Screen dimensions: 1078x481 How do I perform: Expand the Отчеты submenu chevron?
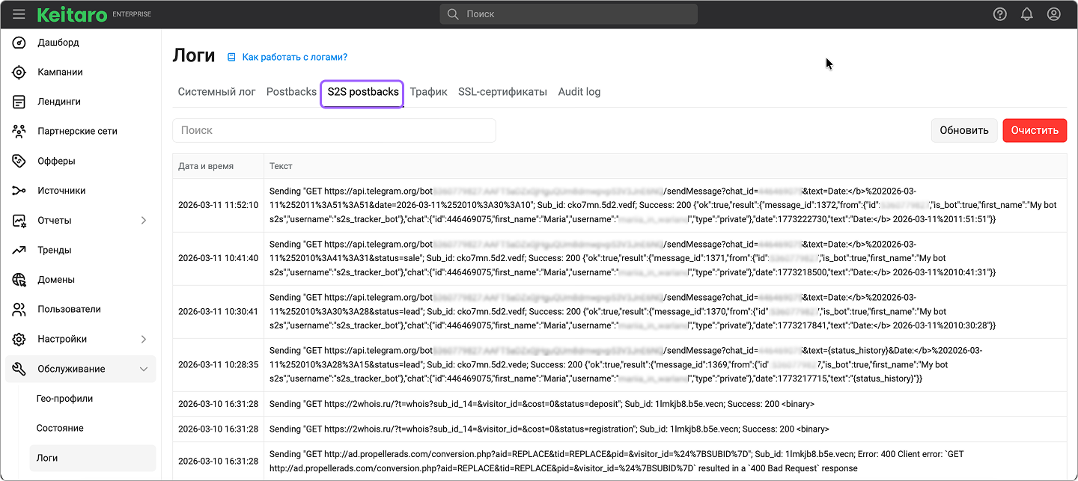tap(144, 221)
